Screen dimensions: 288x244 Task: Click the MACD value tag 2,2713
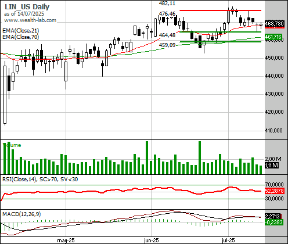point(273,216)
